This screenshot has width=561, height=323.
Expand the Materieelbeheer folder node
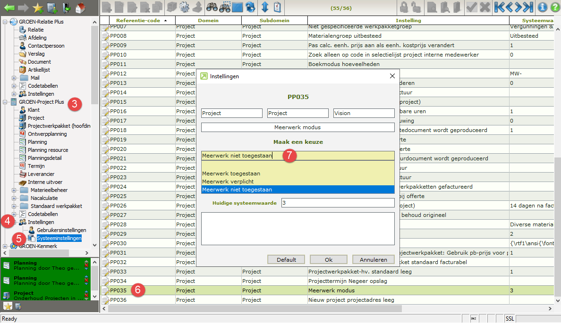coord(14,190)
